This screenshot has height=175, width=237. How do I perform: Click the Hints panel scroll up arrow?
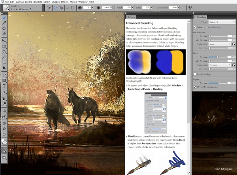pyautogui.click(x=188, y=21)
